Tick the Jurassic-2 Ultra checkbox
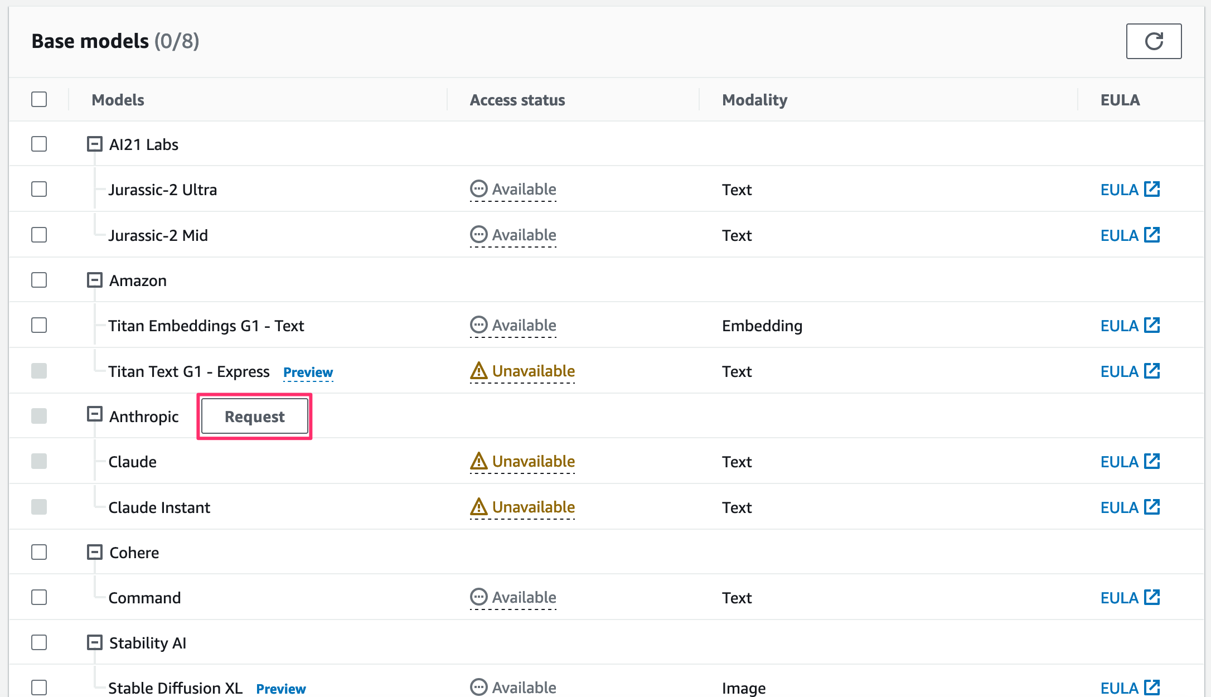 (x=39, y=189)
